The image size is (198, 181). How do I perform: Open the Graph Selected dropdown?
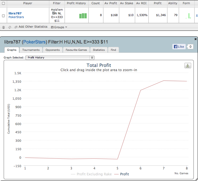(60, 58)
